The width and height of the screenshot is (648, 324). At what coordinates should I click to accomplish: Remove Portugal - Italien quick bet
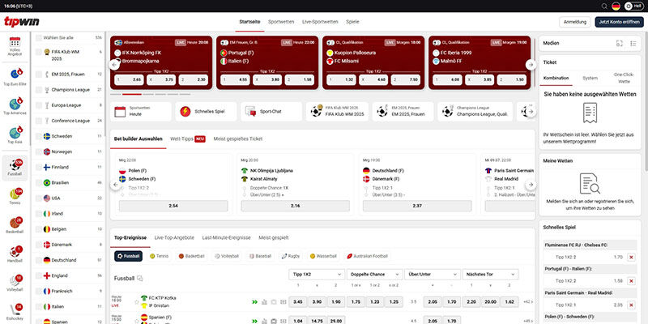[x=631, y=281]
